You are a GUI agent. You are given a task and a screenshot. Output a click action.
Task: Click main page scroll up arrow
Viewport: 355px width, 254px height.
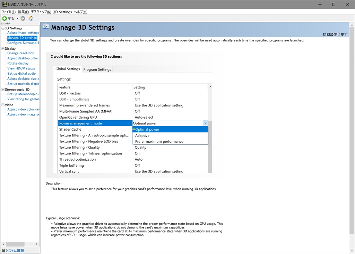(352, 25)
